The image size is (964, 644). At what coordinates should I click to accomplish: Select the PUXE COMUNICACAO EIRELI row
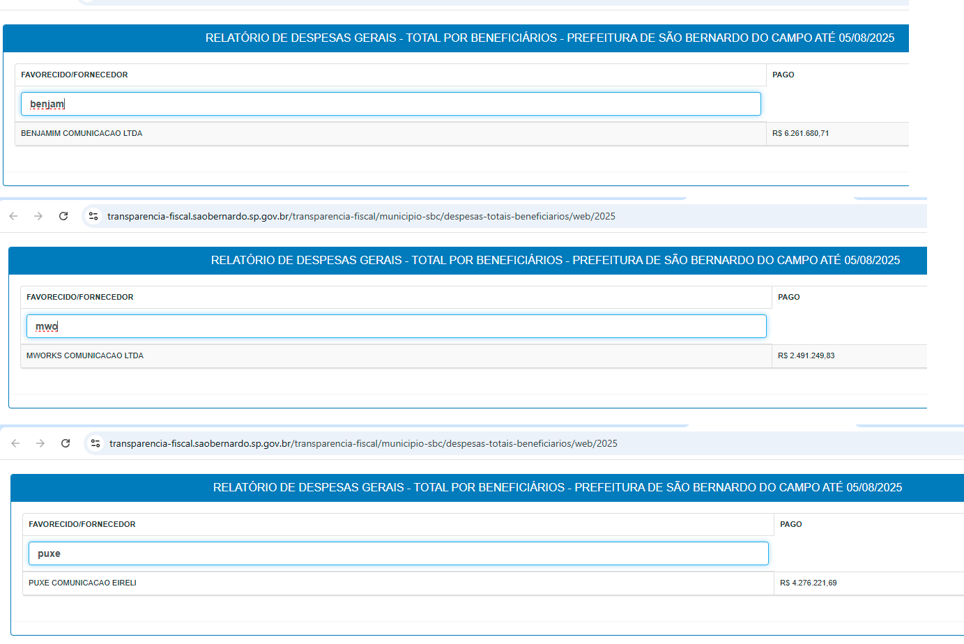pyautogui.click(x=82, y=583)
